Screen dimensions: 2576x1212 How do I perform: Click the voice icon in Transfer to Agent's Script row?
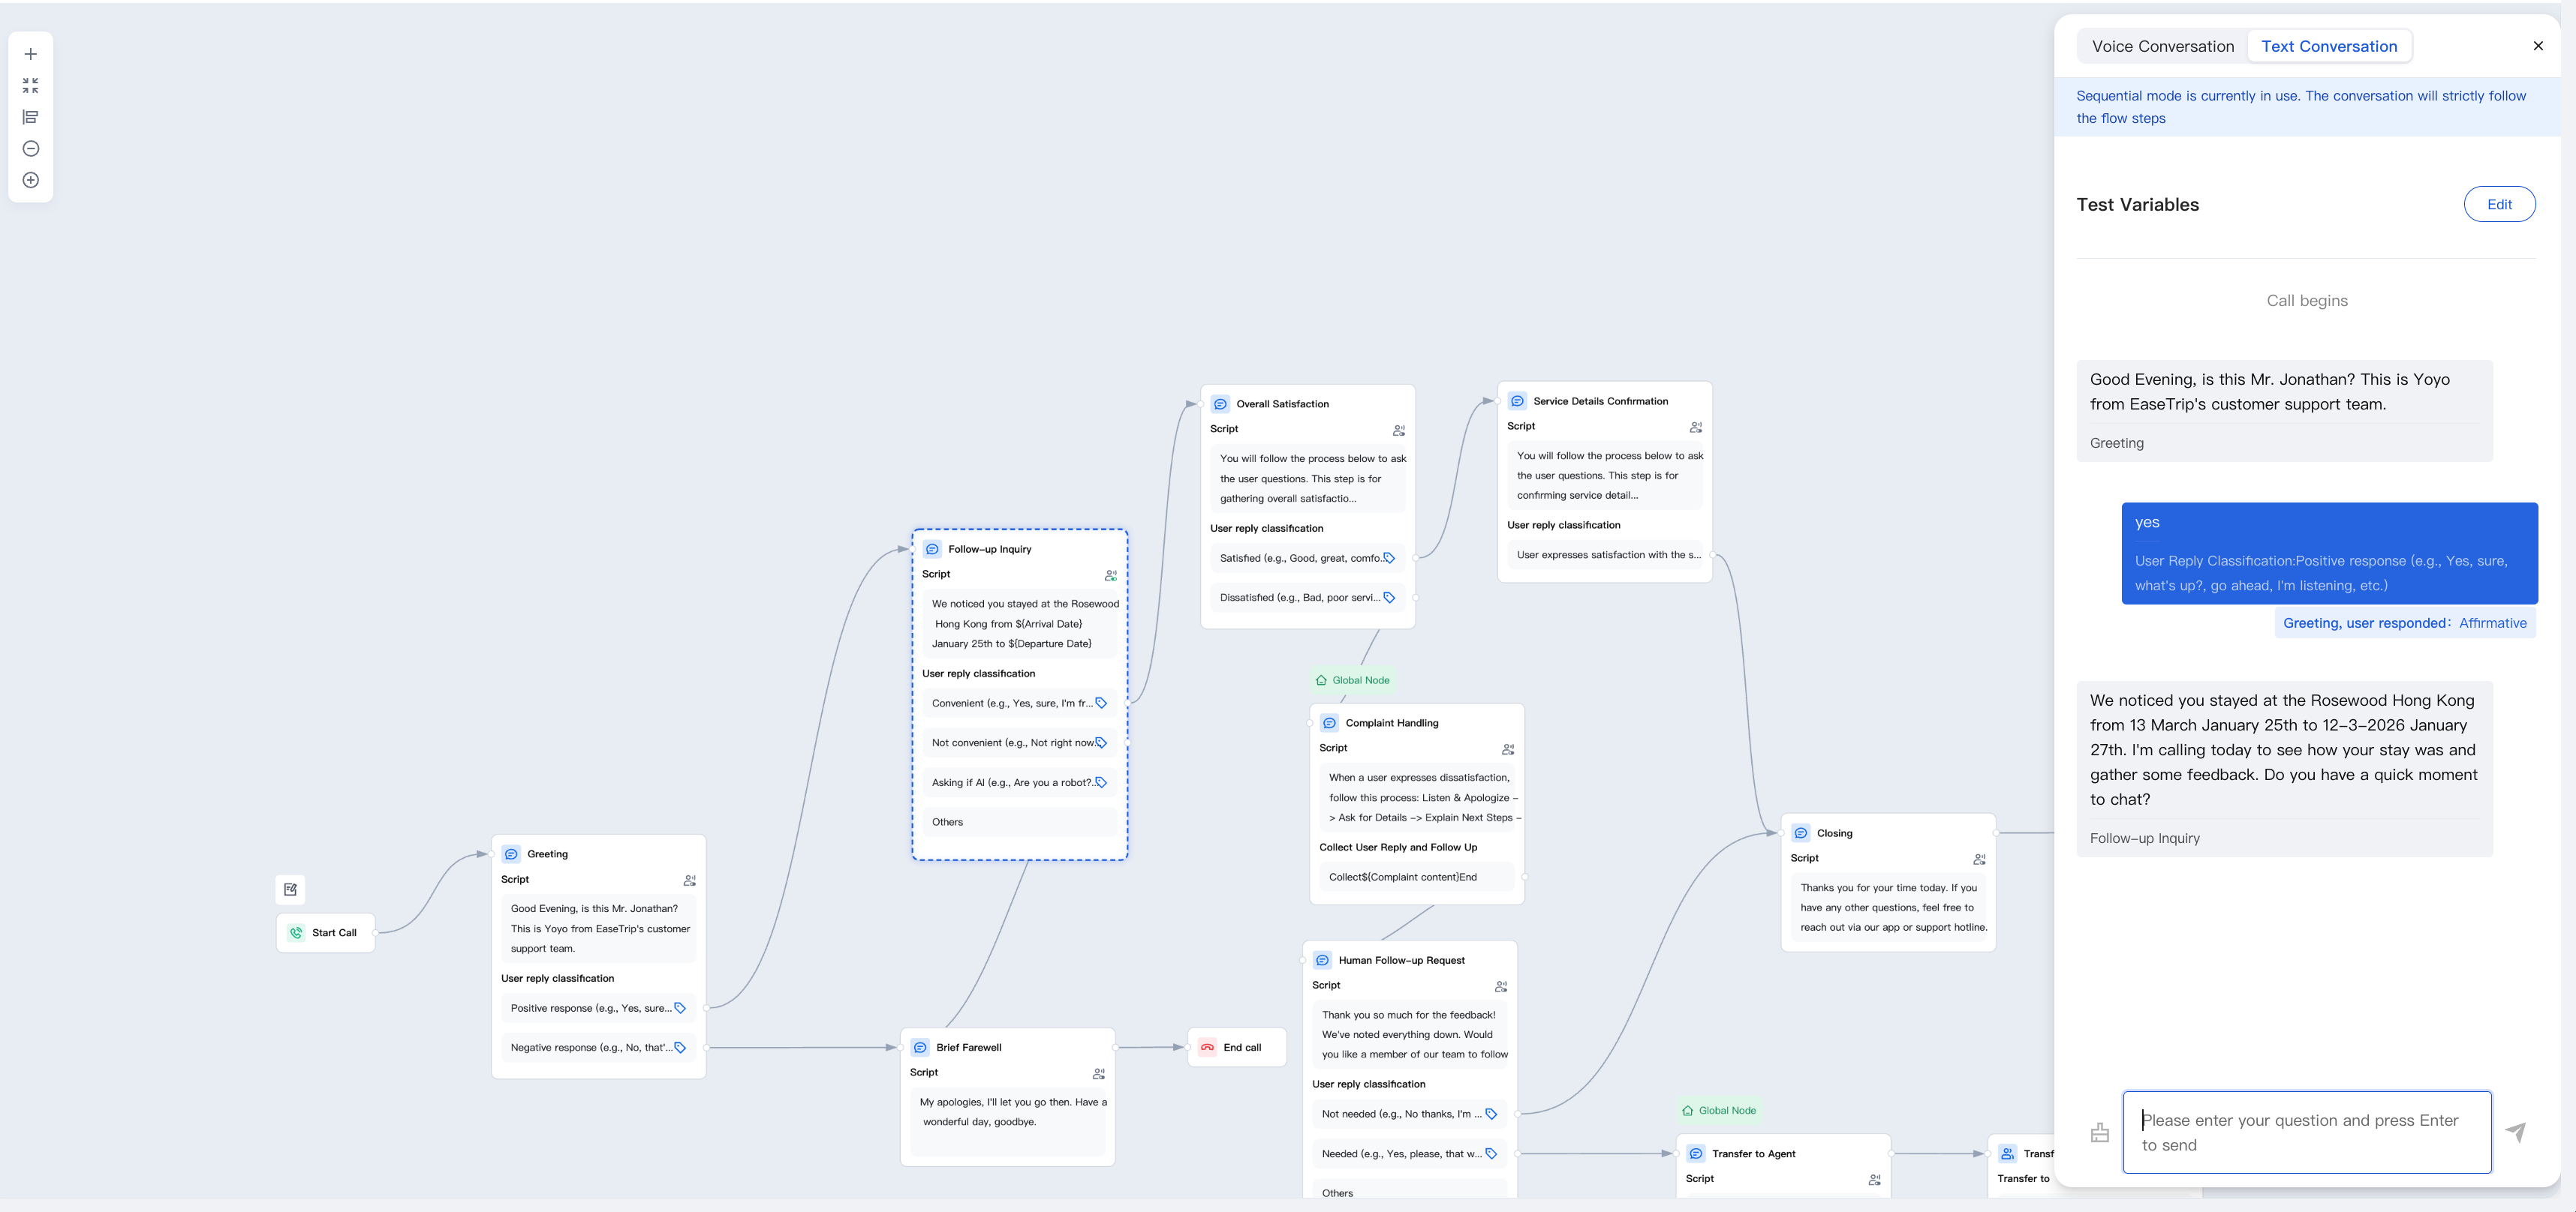click(x=1875, y=1180)
